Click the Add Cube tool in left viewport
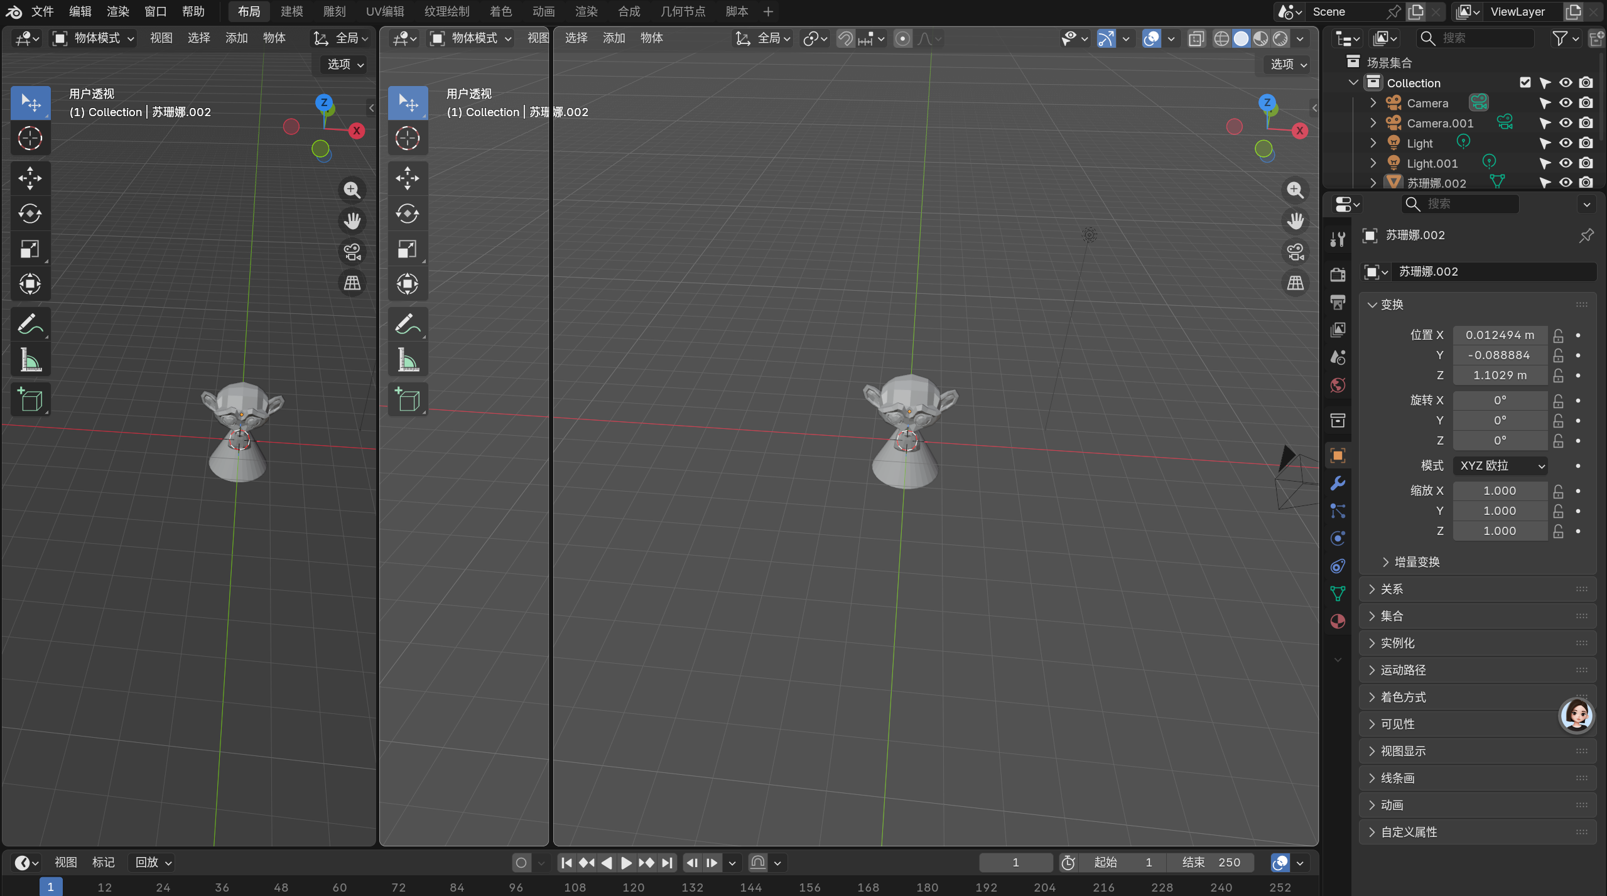 click(x=30, y=399)
